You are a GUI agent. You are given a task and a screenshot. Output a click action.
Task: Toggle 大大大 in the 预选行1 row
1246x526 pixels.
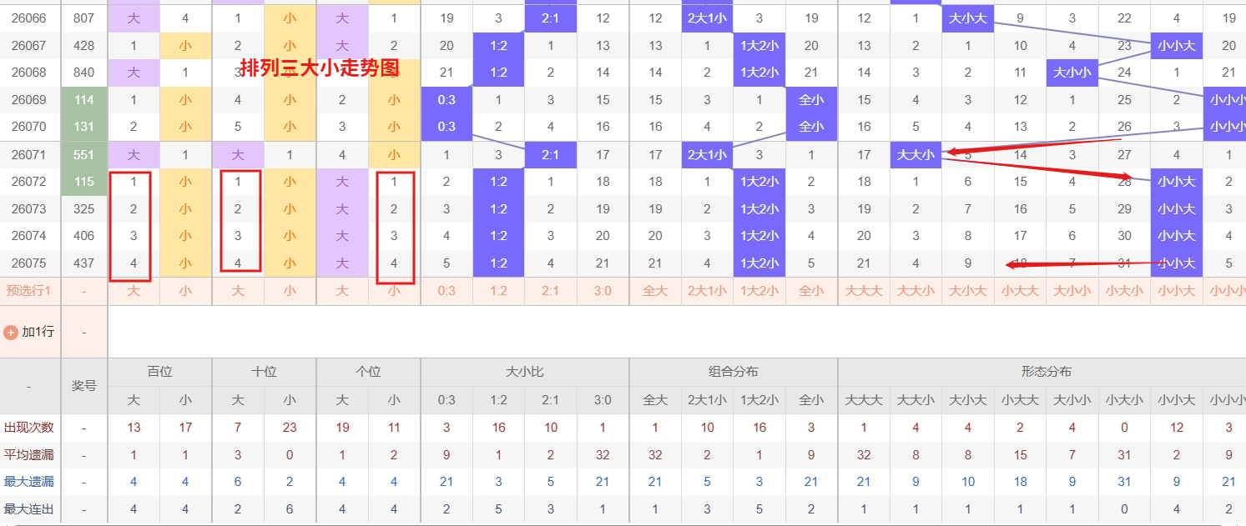(864, 291)
